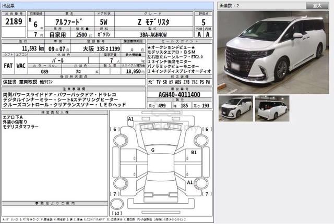Click the 左右独立ムーンルーフ・ETC2.0 line
Screen dimensions: 334x224
(x=175, y=57)
